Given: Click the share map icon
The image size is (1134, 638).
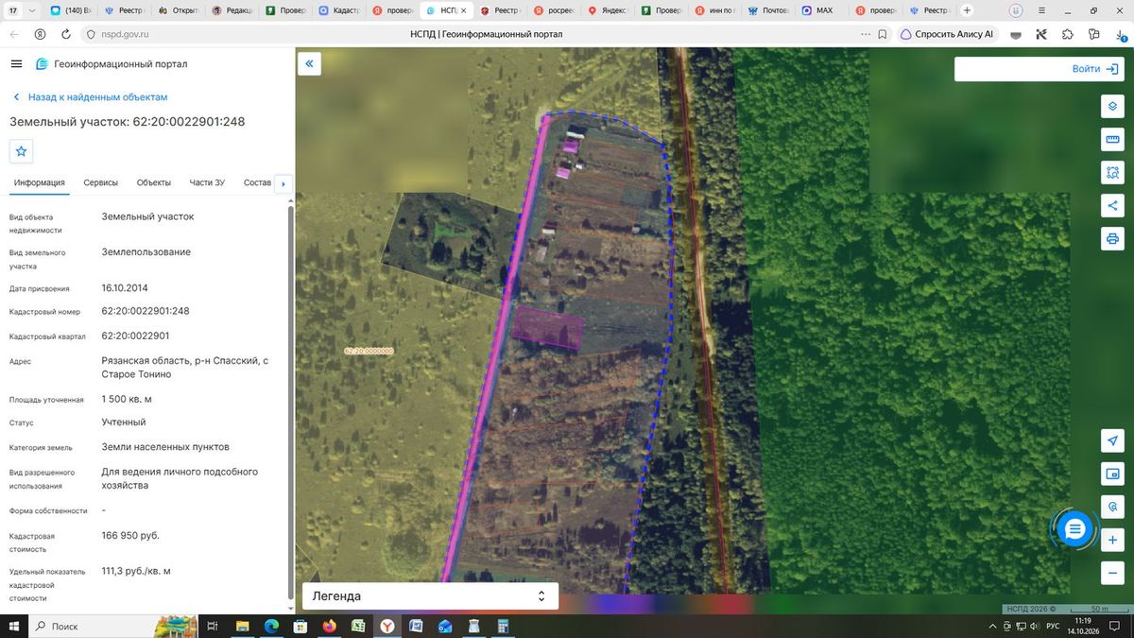Looking at the screenshot, I should (x=1112, y=205).
